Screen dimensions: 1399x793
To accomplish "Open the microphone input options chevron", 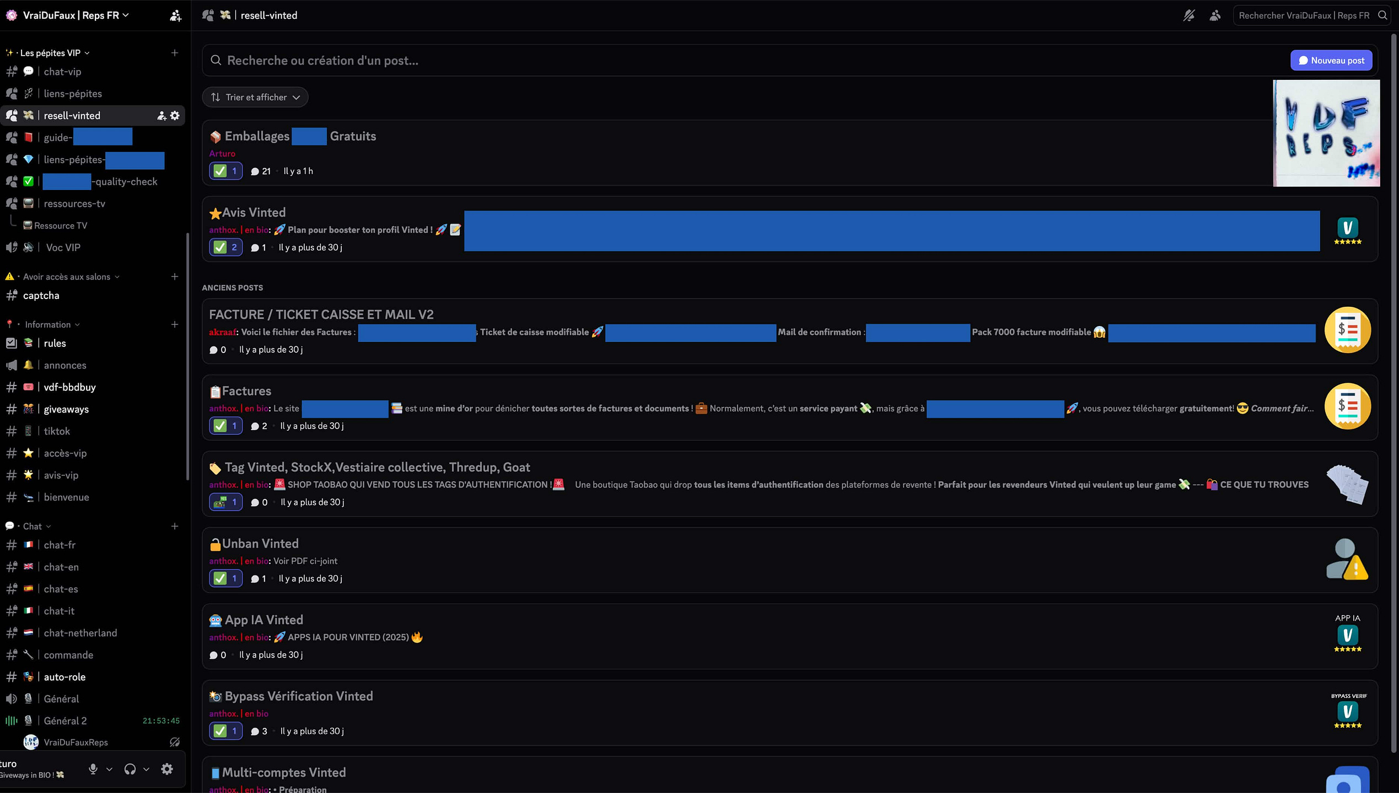I will pos(109,769).
